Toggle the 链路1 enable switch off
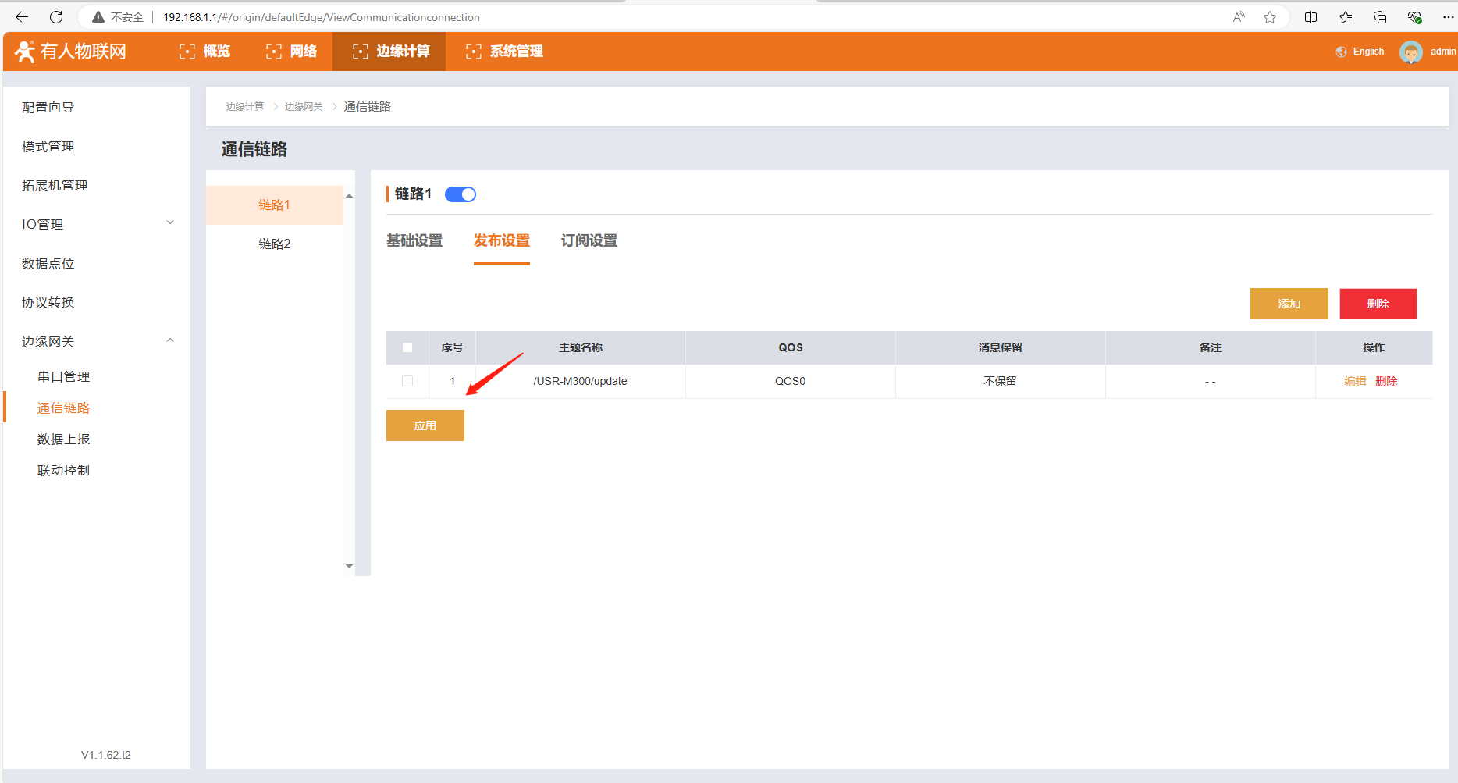The width and height of the screenshot is (1458, 783). (x=460, y=194)
